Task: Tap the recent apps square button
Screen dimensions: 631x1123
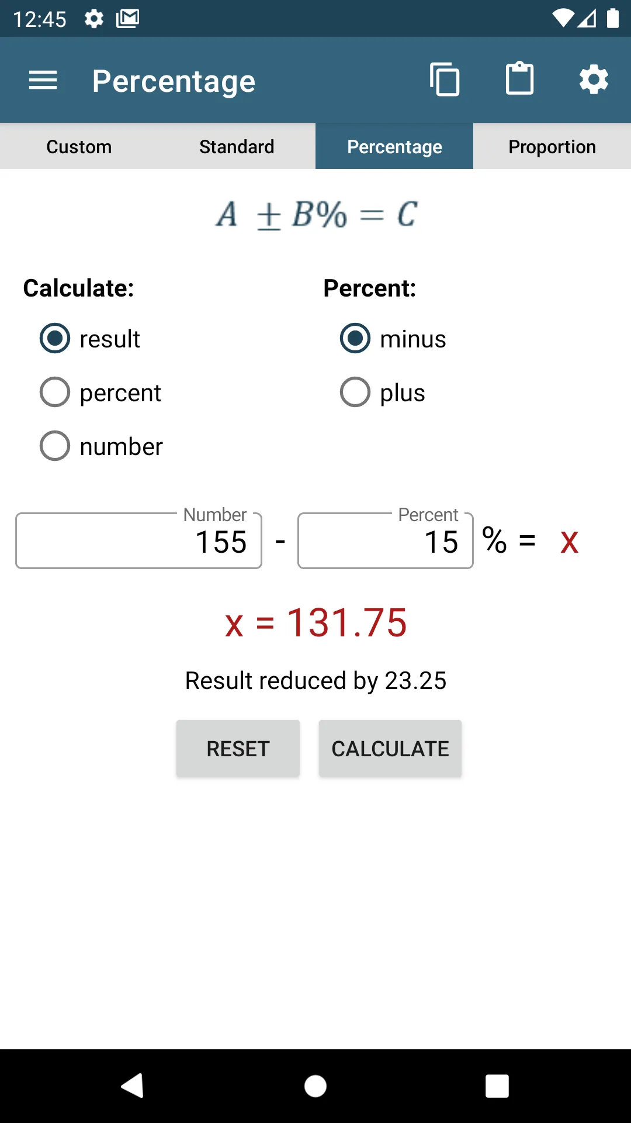Action: 497,1086
